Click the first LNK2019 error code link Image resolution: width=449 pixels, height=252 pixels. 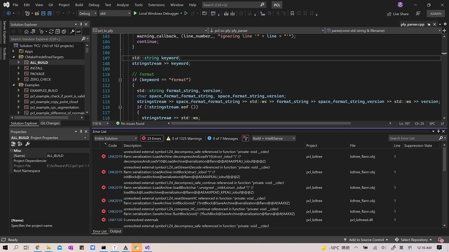tap(115, 156)
